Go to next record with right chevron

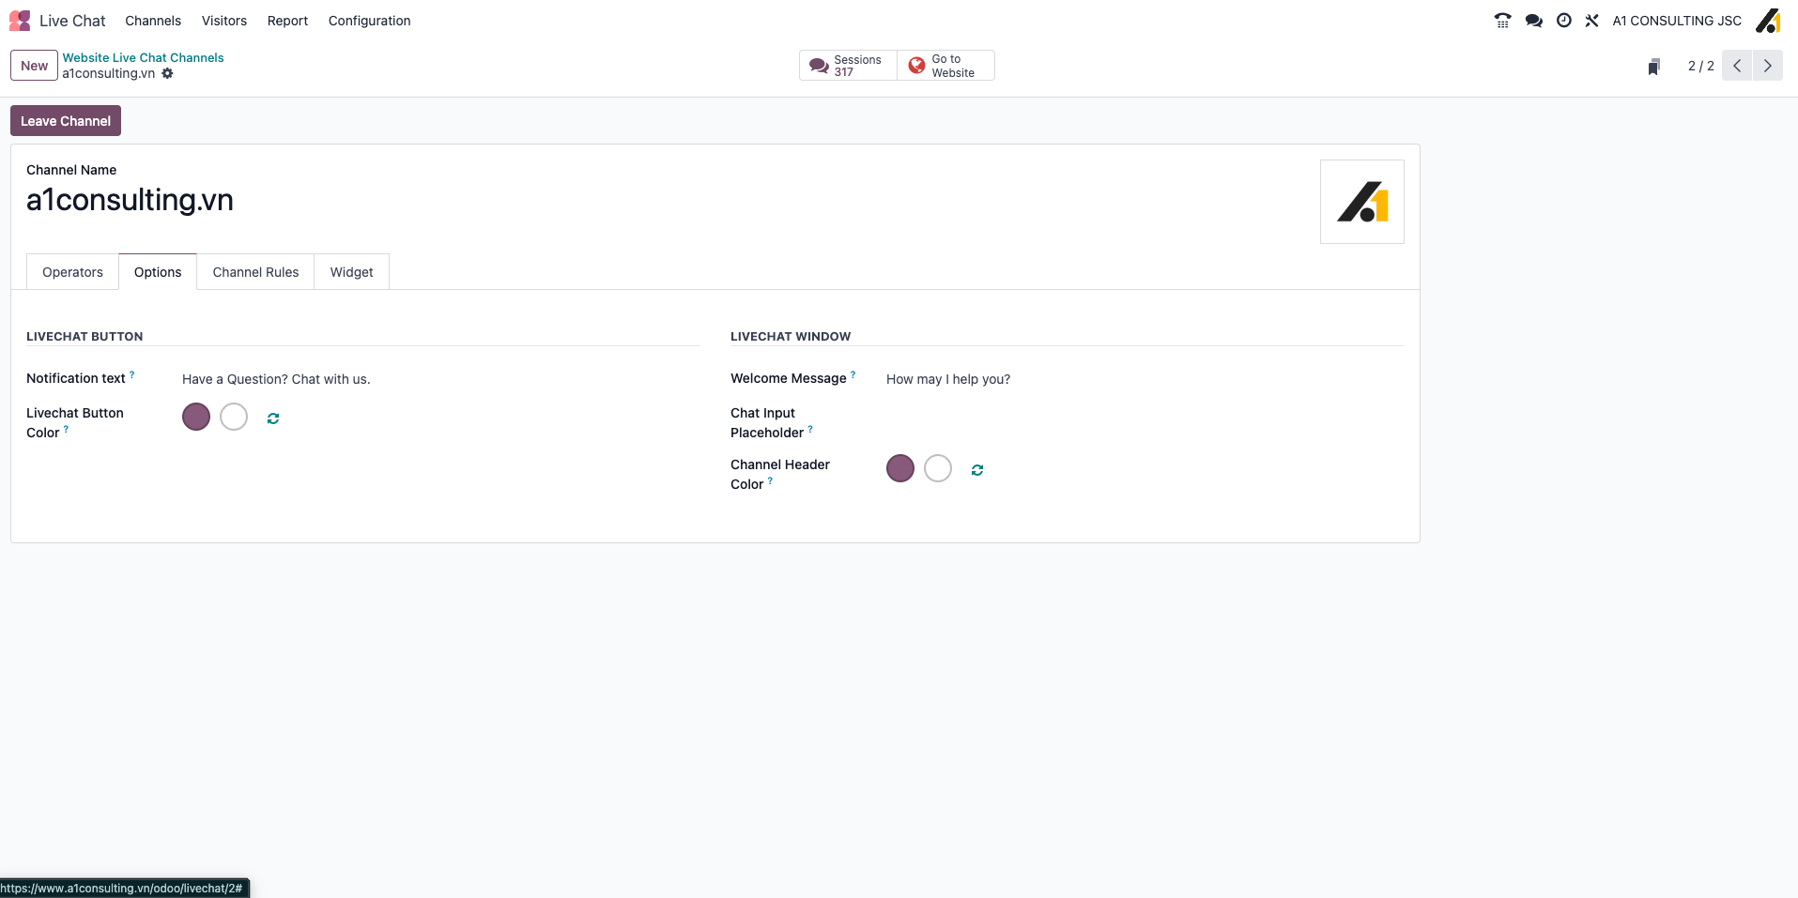[1767, 66]
